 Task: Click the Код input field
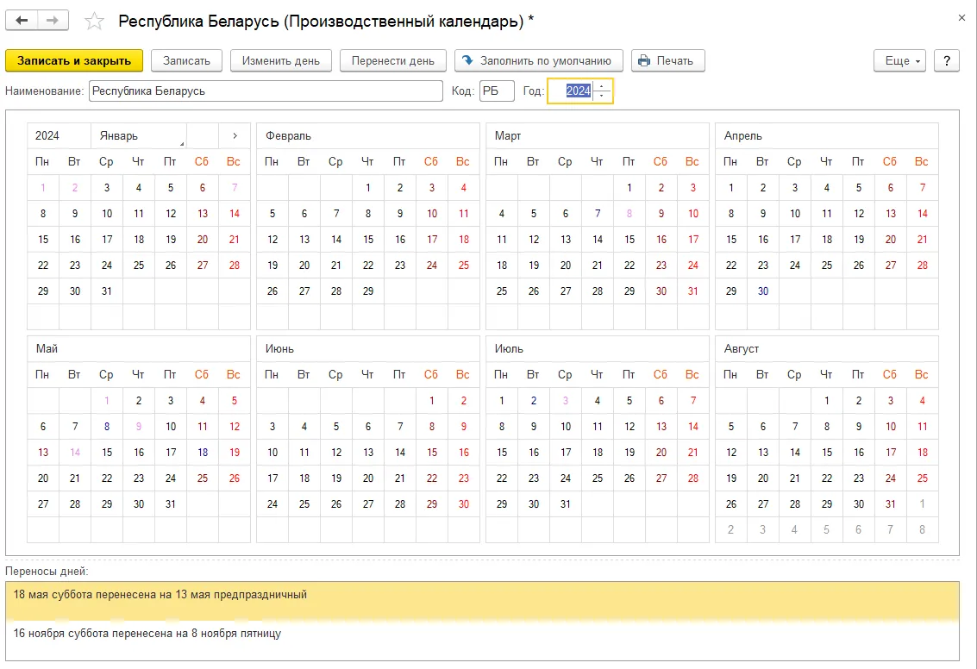[x=497, y=91]
